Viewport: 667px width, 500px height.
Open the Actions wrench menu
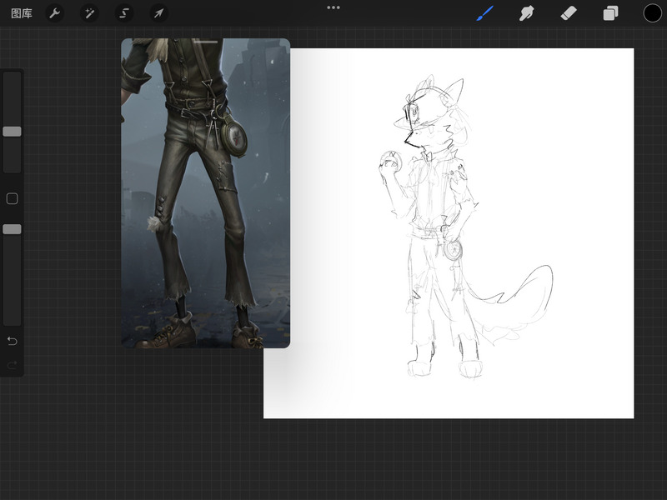point(54,13)
